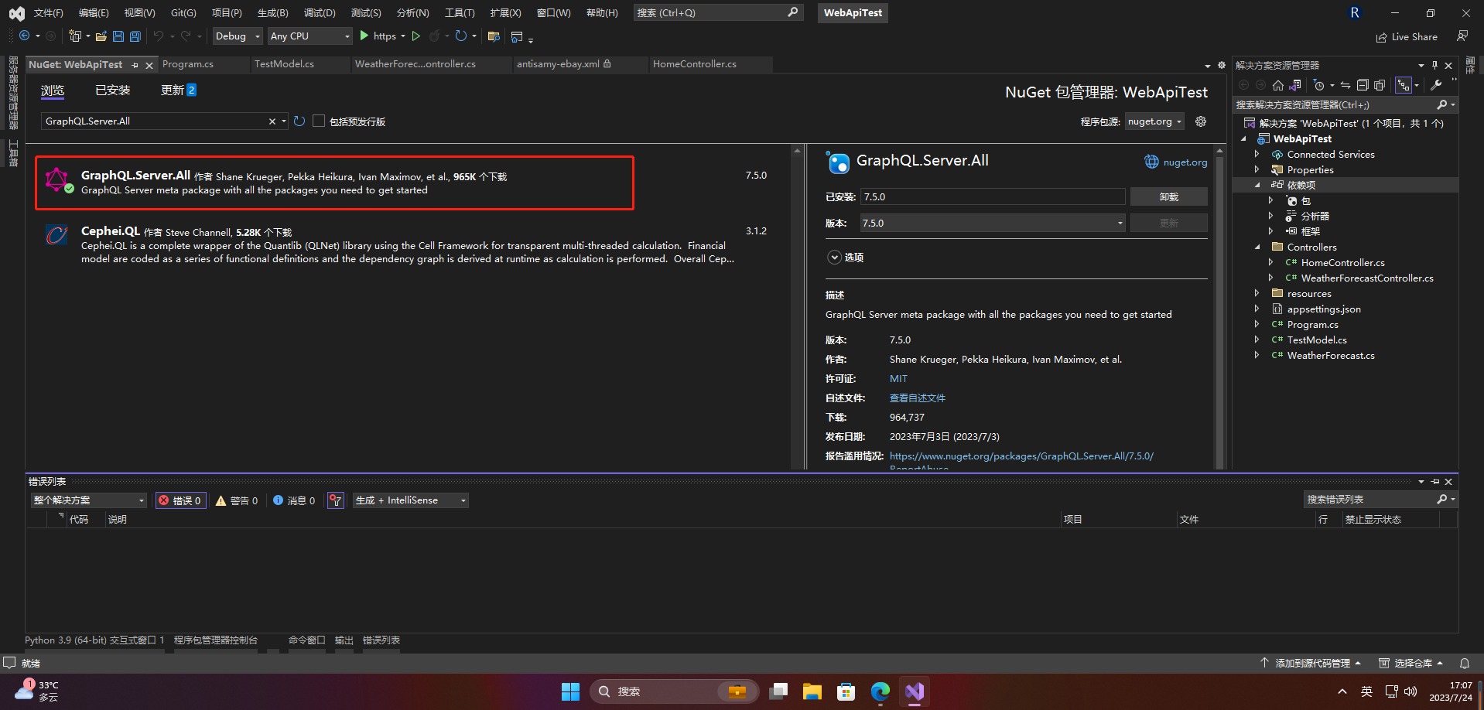Open the 工具(T) Tools menu
Viewport: 1484px width, 710px height.
coord(460,13)
